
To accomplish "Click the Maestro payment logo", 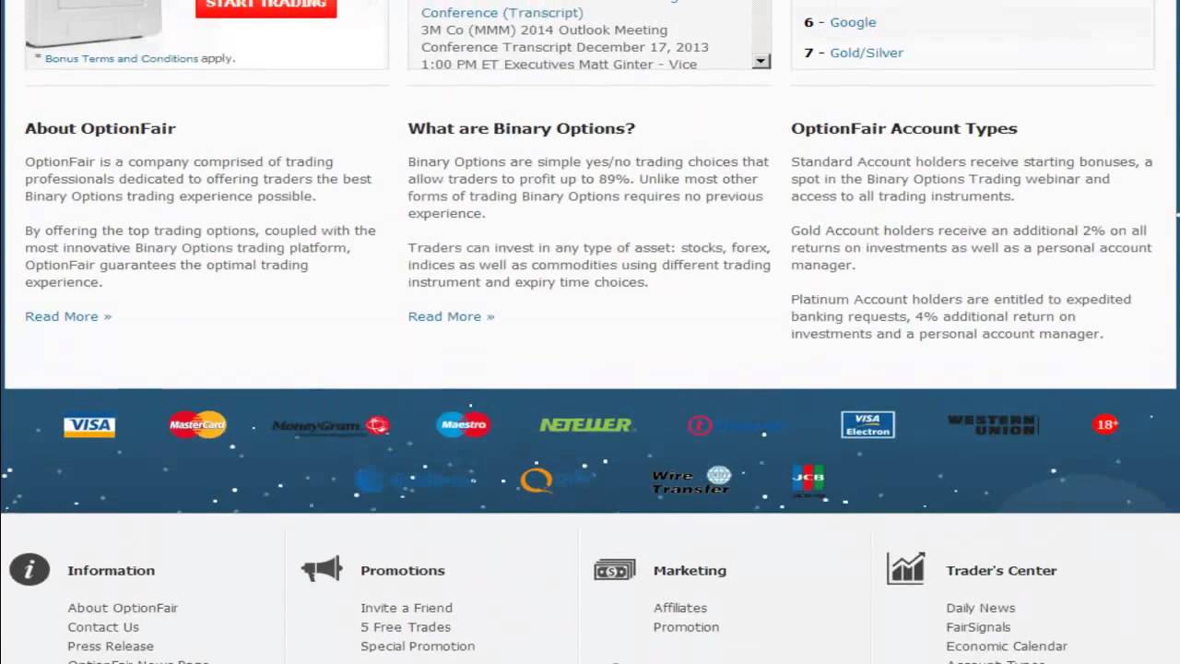I will coord(463,424).
